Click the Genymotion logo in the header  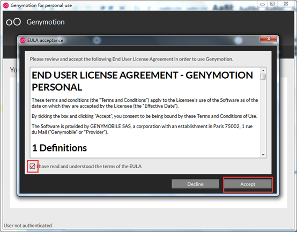(13, 22)
